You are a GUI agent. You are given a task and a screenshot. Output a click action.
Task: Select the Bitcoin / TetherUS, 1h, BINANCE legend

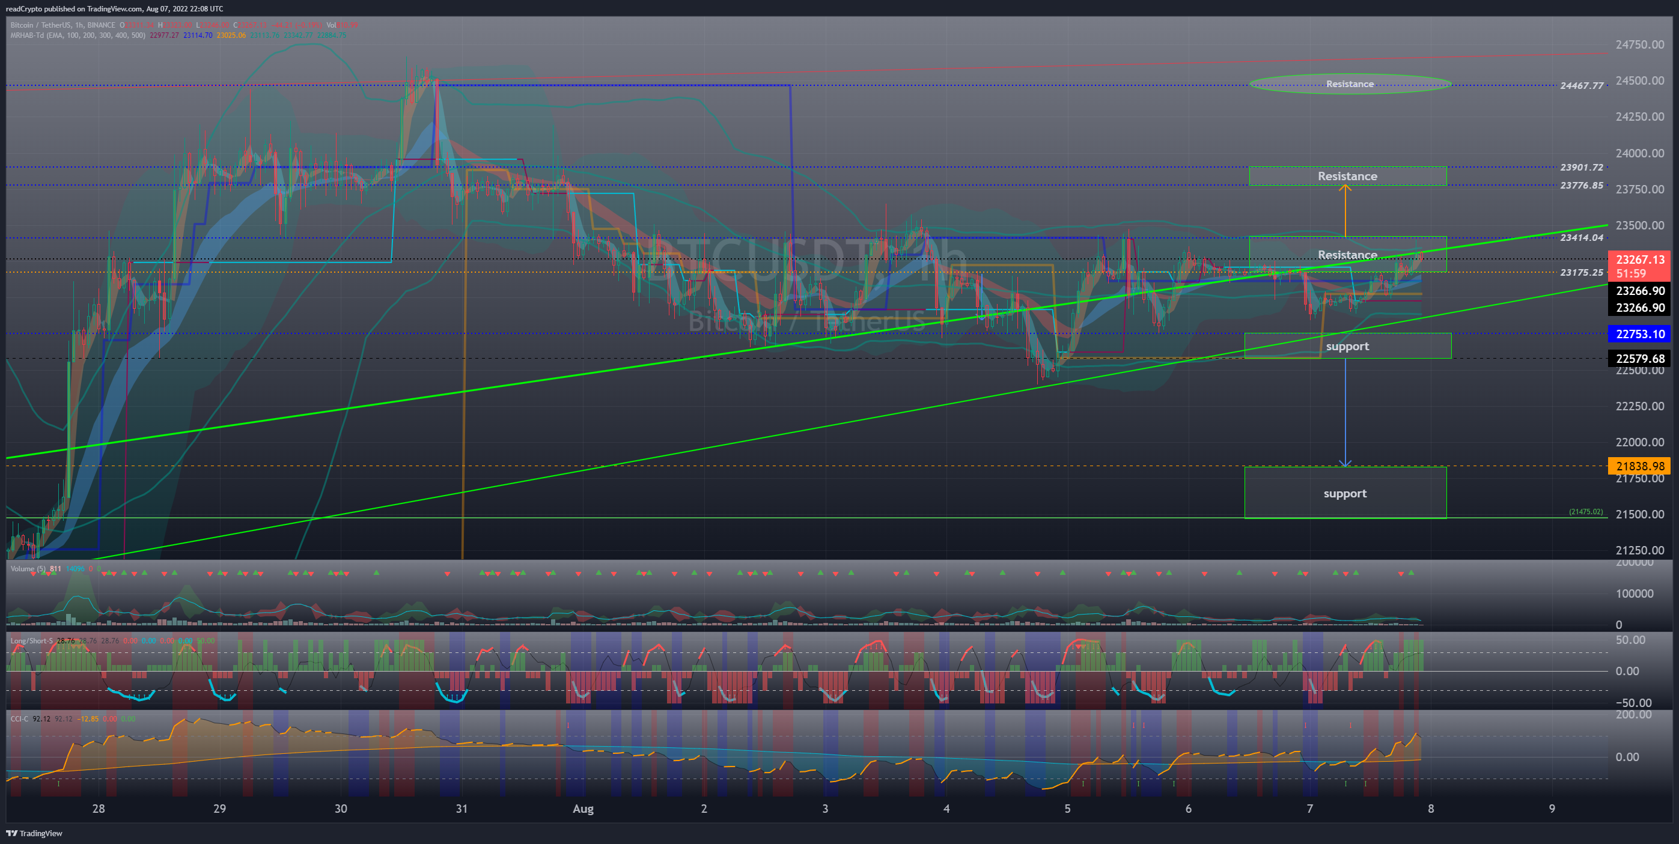click(x=62, y=25)
